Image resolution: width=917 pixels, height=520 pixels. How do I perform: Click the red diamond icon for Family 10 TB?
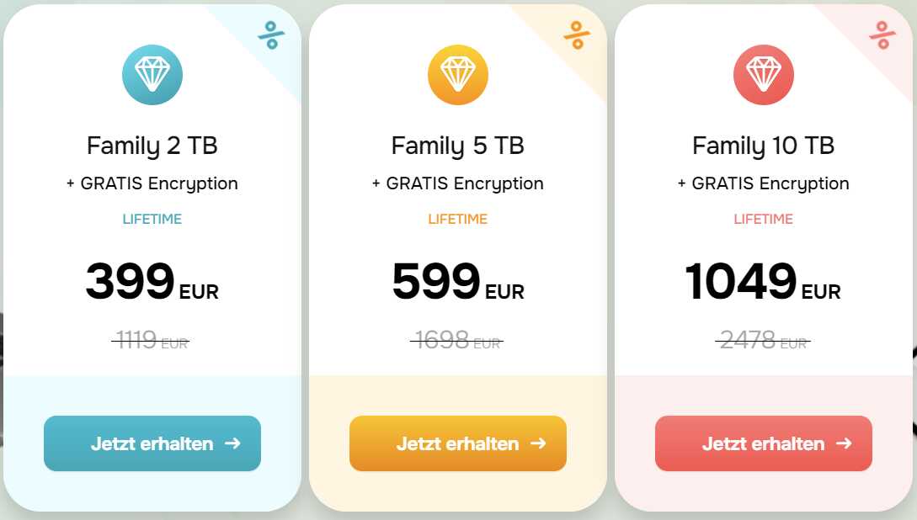pos(763,75)
